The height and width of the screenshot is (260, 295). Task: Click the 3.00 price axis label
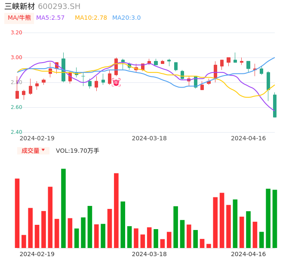[16, 57]
